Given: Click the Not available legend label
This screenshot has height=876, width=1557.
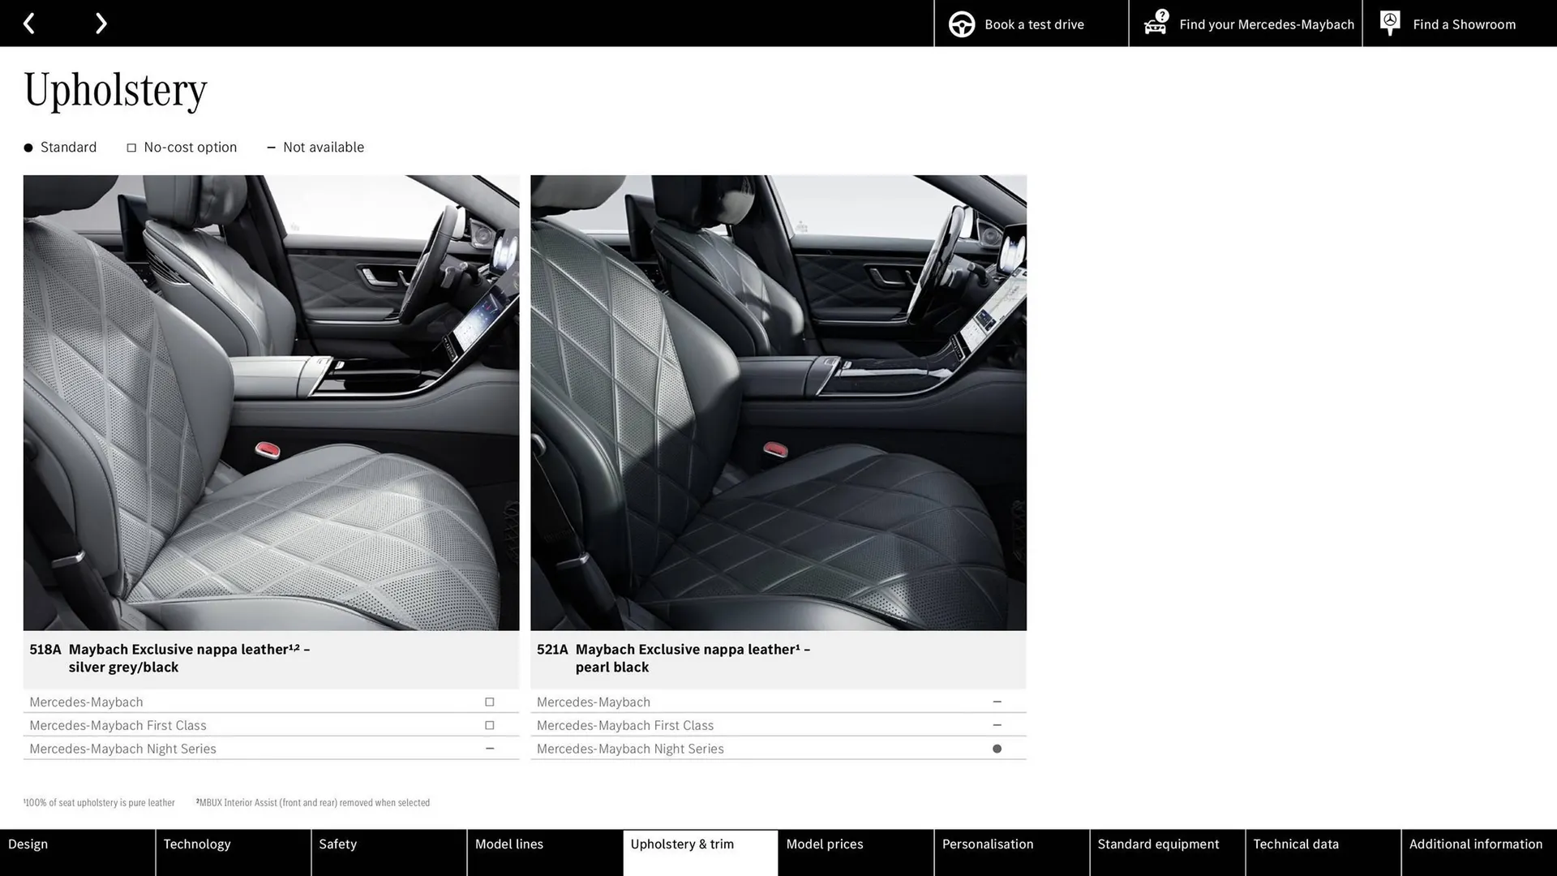Looking at the screenshot, I should tap(324, 148).
